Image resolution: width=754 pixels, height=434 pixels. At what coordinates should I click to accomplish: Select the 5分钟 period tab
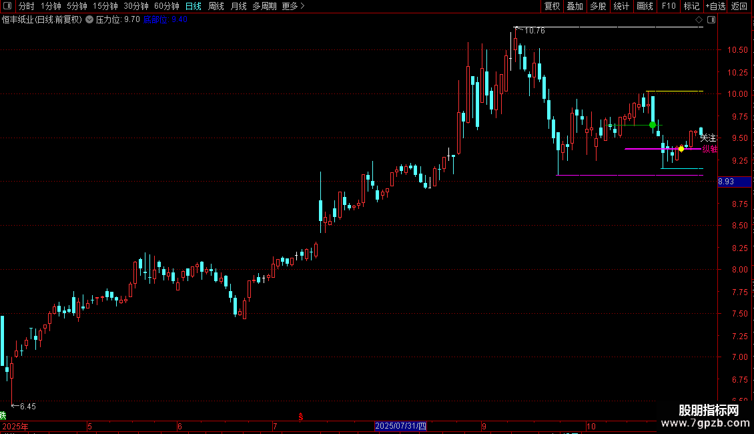coord(77,6)
